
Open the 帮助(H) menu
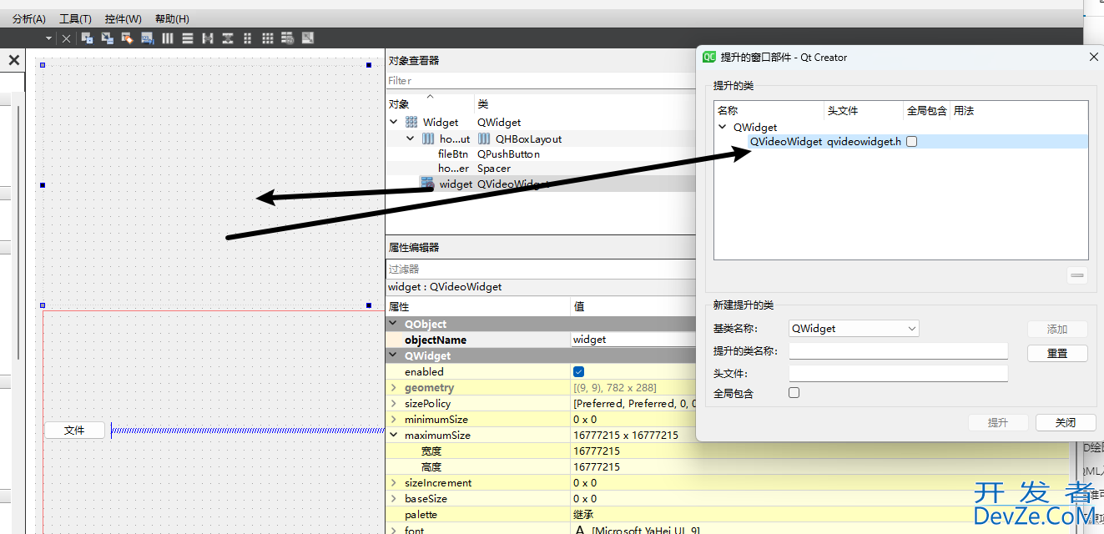point(172,18)
